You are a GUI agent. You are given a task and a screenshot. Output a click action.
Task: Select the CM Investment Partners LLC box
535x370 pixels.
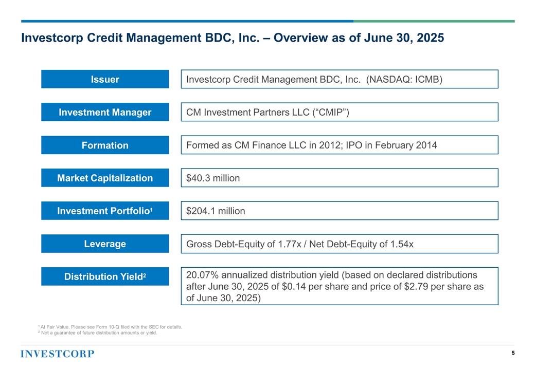[x=340, y=112]
